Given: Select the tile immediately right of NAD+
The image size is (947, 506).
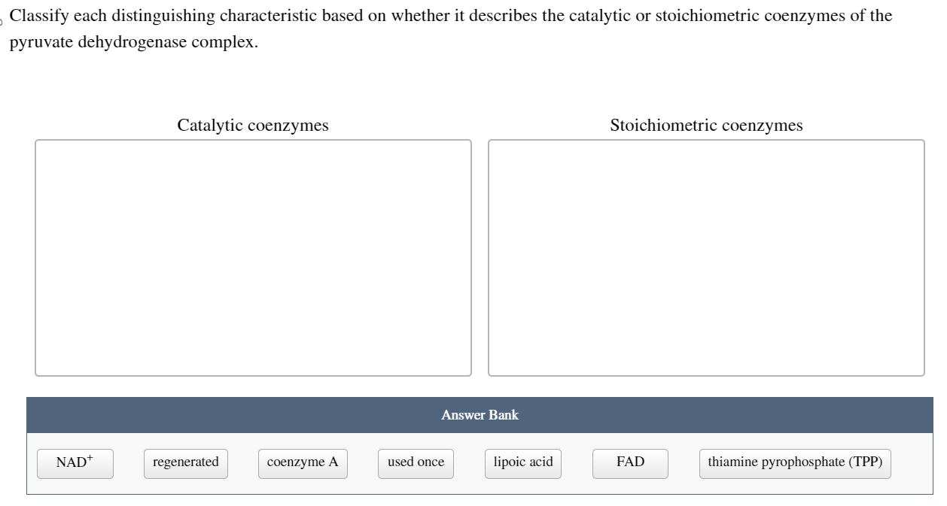Looking at the screenshot, I should coord(185,463).
